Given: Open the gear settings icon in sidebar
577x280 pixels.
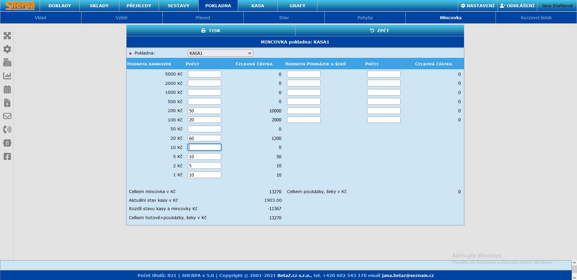Looking at the screenshot, I should click(7, 49).
